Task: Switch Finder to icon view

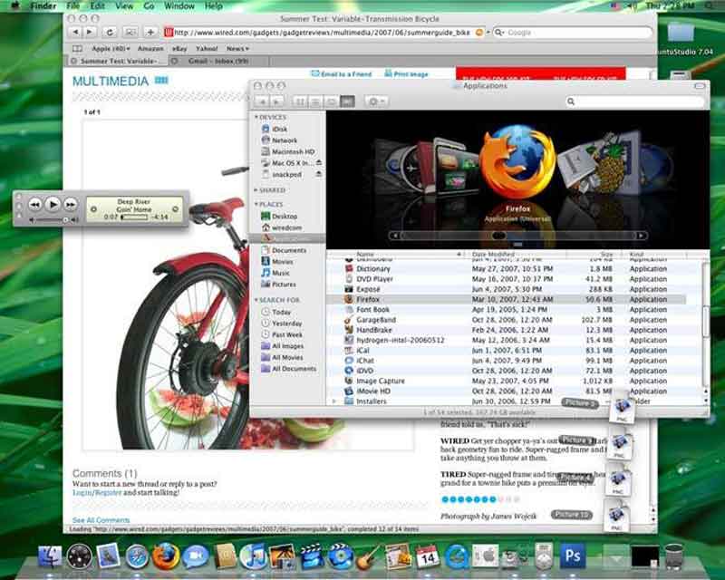Action: point(300,101)
